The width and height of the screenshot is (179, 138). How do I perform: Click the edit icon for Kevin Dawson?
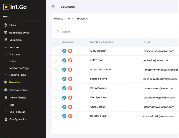click(64, 88)
